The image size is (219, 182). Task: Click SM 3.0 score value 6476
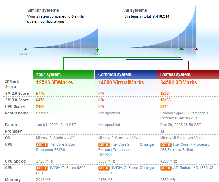[40, 100]
